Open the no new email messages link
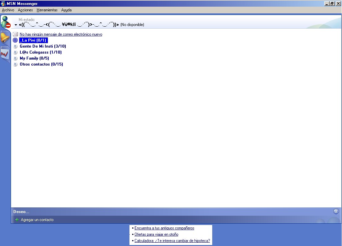The image size is (342, 246). point(61,34)
